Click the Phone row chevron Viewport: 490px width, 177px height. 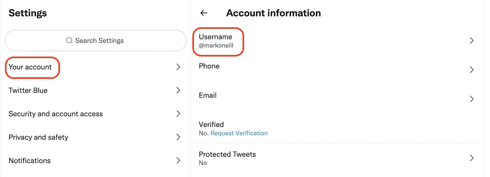coord(472,70)
